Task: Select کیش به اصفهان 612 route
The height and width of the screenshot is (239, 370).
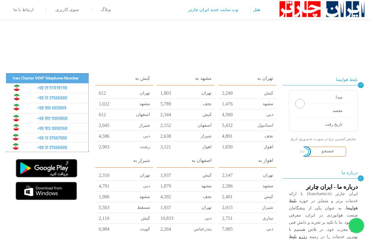Action: tap(124, 115)
